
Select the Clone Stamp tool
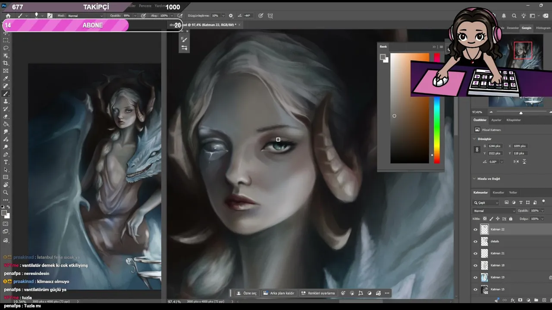coord(6,101)
